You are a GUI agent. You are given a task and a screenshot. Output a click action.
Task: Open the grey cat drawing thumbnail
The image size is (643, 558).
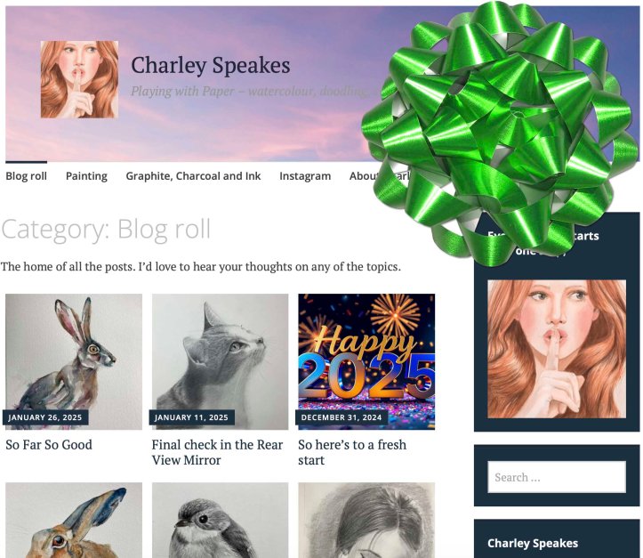point(221,361)
